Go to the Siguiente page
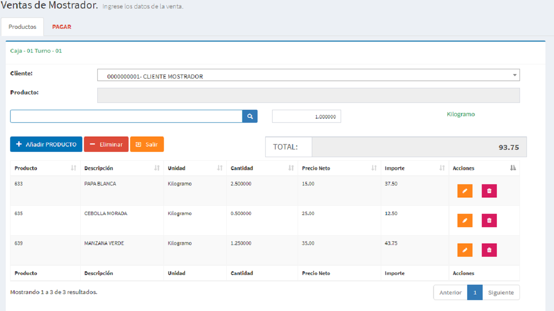Viewport: 554px width, 311px height. pyautogui.click(x=501, y=292)
